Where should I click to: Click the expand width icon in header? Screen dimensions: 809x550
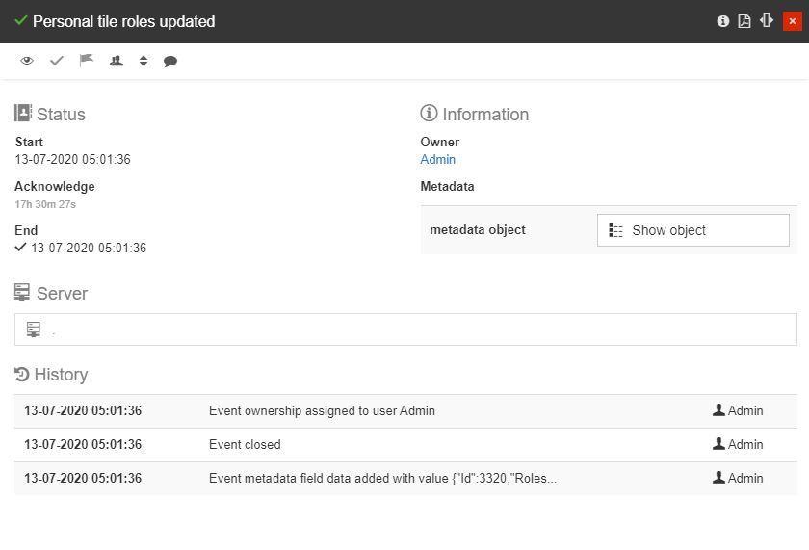point(767,20)
